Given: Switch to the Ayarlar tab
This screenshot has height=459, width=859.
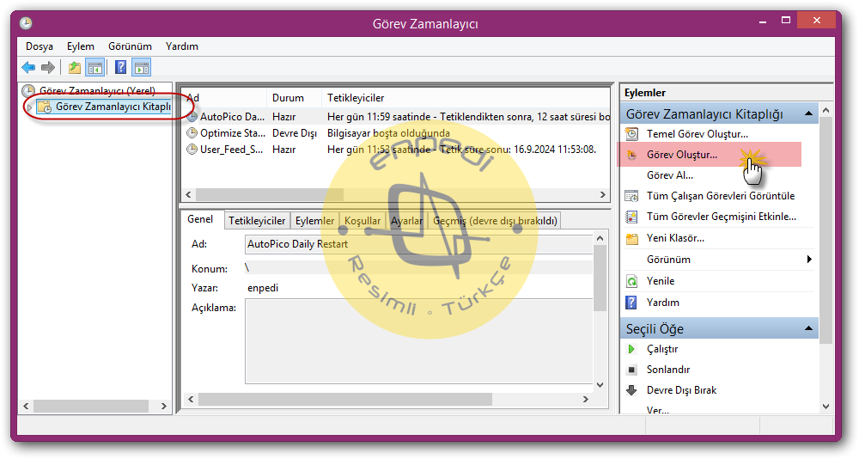Looking at the screenshot, I should click(406, 220).
